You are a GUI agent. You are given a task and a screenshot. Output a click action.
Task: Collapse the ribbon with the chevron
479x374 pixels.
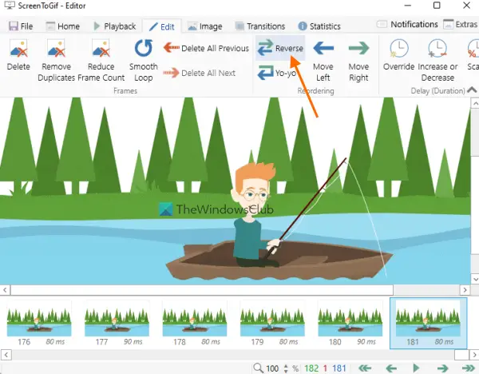(x=472, y=90)
